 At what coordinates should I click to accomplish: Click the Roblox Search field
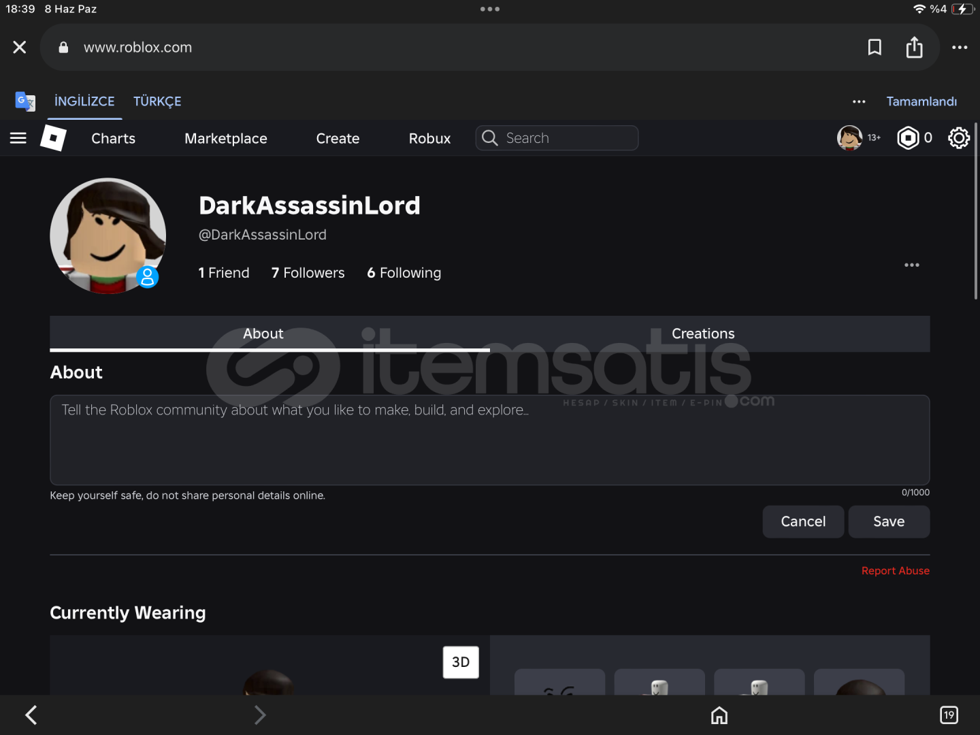557,138
